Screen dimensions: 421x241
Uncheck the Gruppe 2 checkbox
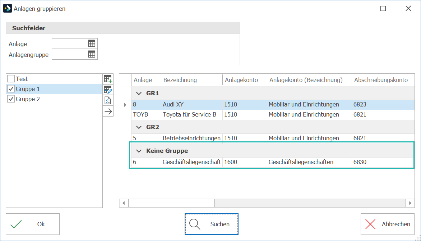click(11, 99)
